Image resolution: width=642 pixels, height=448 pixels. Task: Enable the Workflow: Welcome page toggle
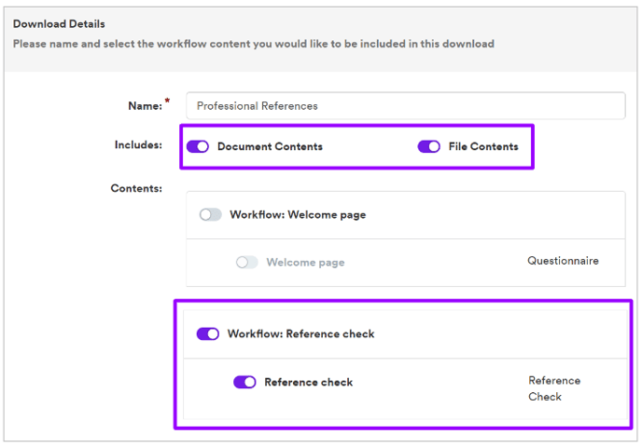(211, 214)
